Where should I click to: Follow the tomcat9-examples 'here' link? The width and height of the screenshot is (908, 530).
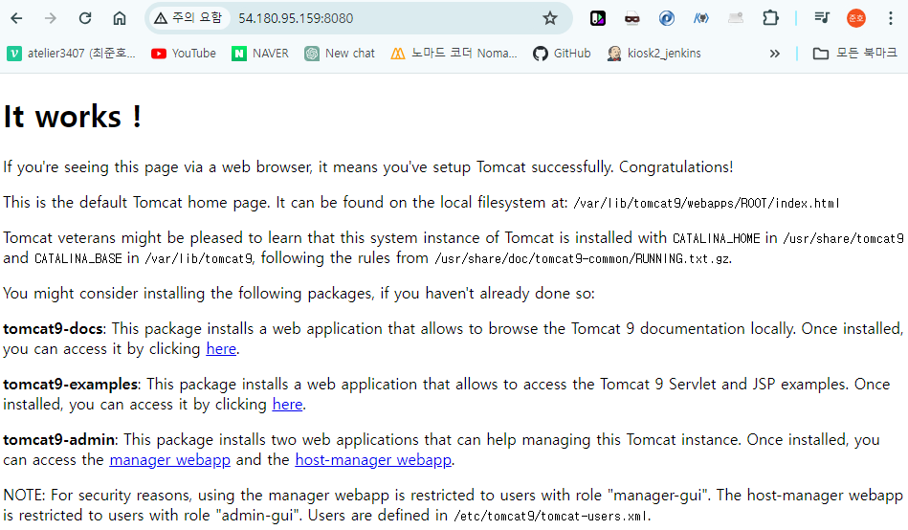(288, 405)
